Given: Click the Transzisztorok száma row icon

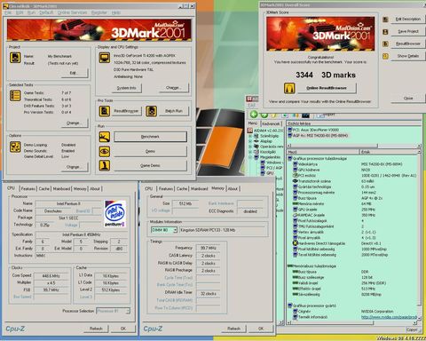Looking at the screenshot, I should (x=295, y=181).
